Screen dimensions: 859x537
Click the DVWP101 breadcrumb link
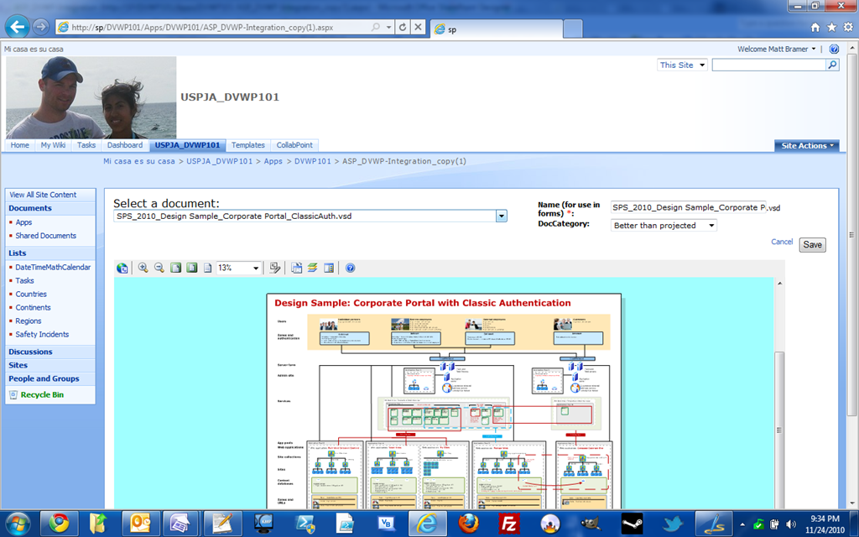point(313,161)
